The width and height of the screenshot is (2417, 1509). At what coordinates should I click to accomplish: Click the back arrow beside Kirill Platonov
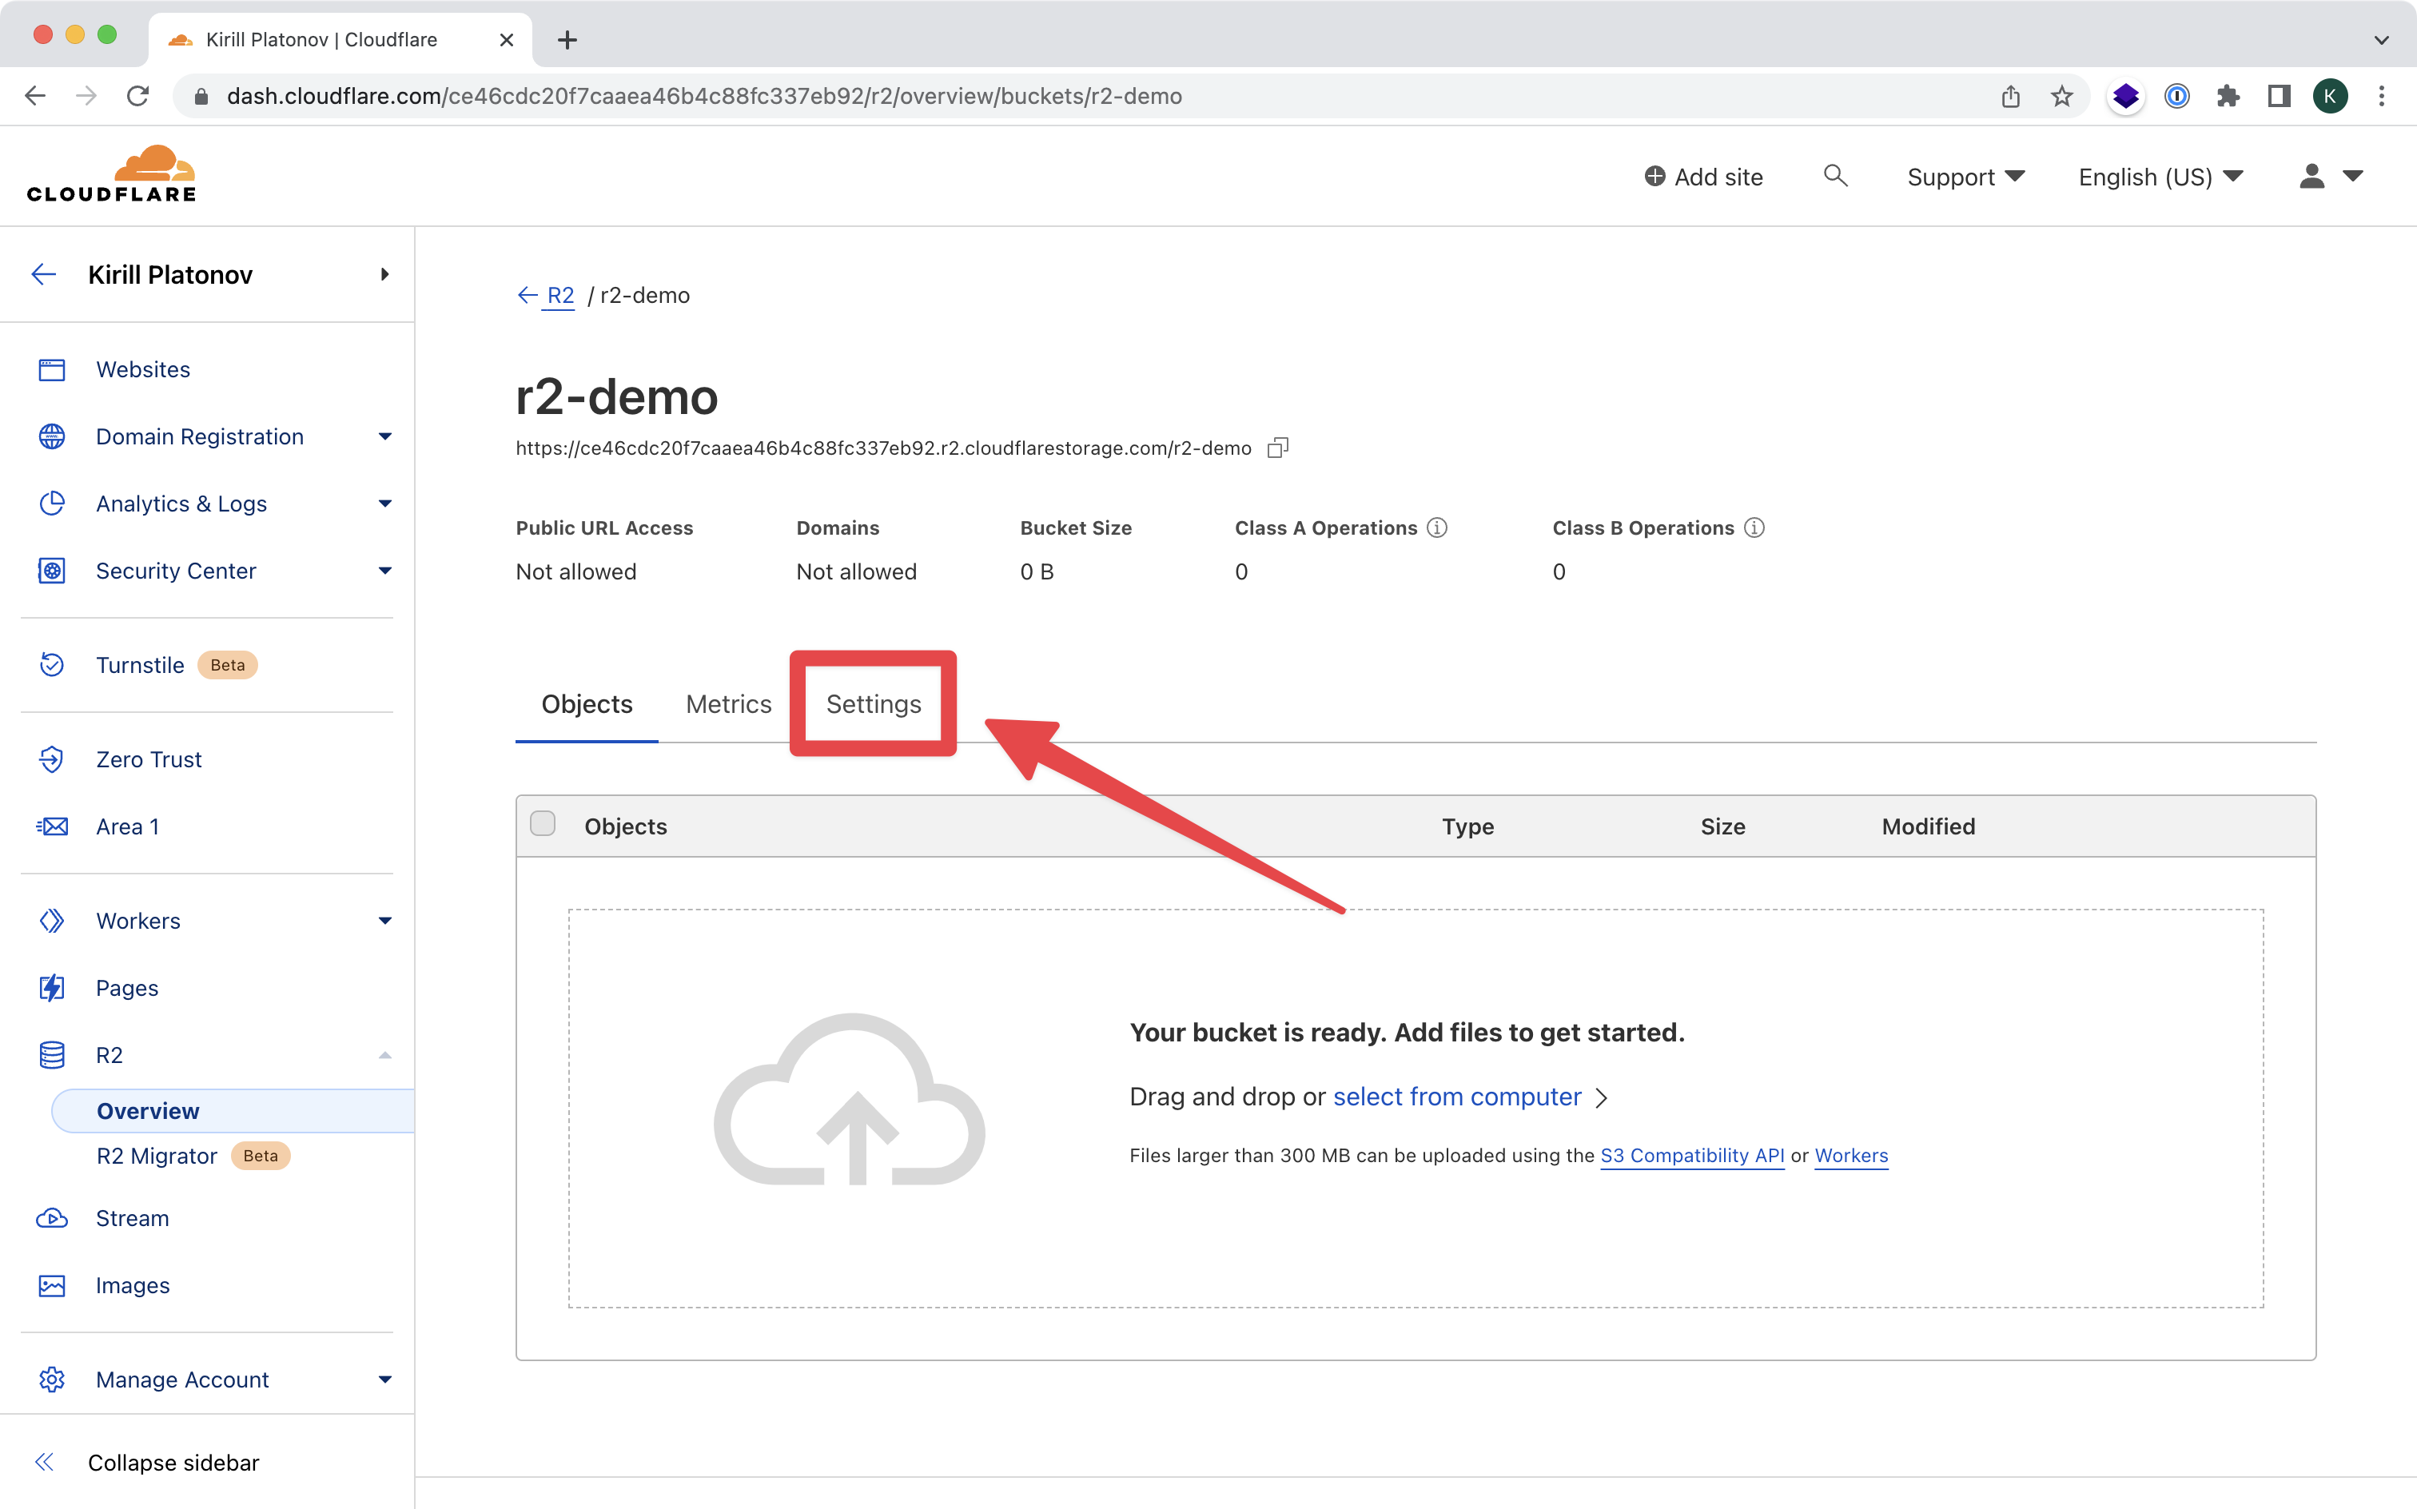[44, 273]
